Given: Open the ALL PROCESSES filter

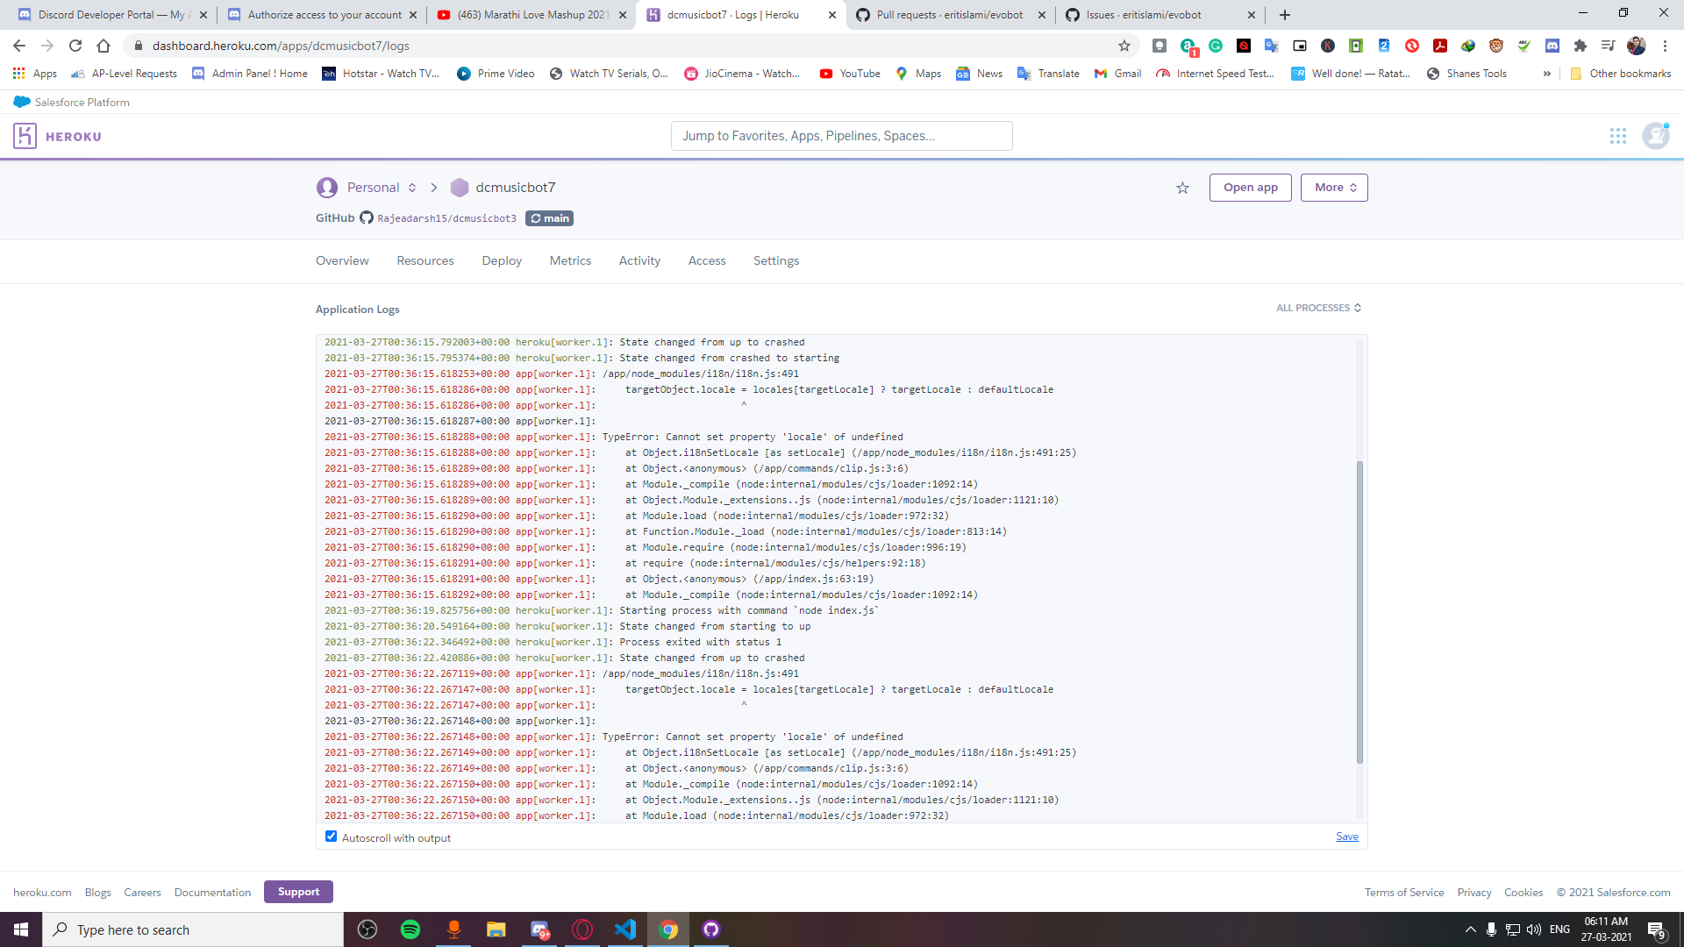Looking at the screenshot, I should click(1318, 308).
